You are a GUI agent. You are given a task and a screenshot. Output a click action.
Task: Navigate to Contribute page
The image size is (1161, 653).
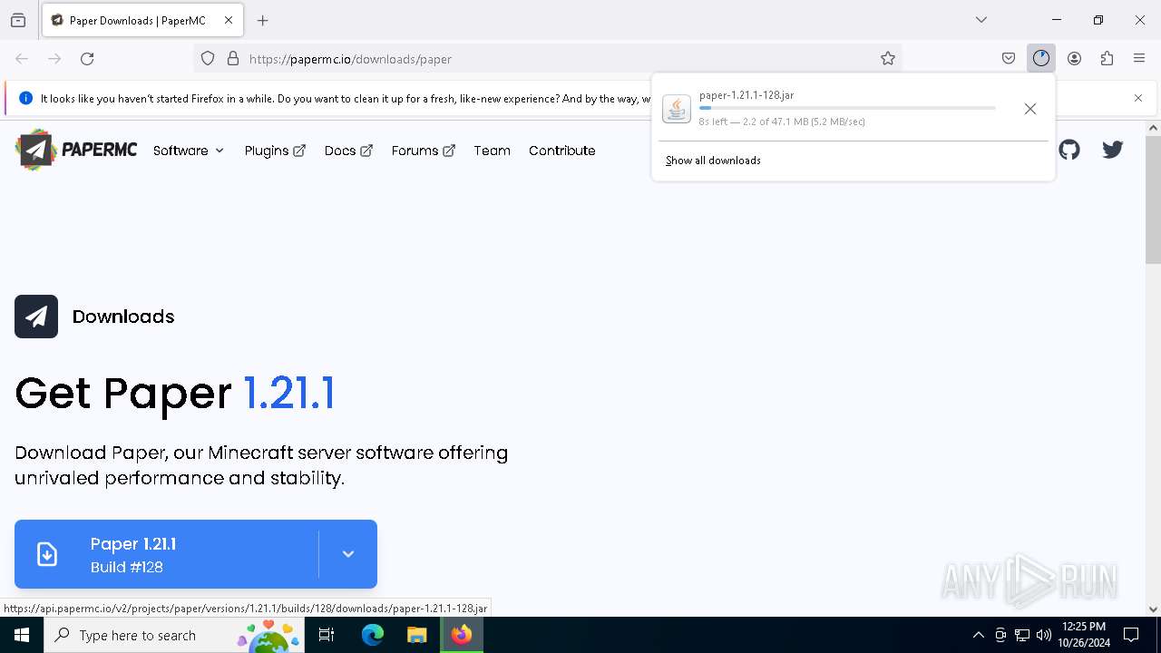click(562, 151)
